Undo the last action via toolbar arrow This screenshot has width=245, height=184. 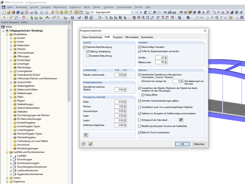tap(42, 12)
